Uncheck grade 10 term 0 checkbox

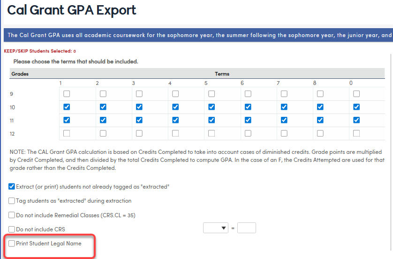tap(356, 107)
